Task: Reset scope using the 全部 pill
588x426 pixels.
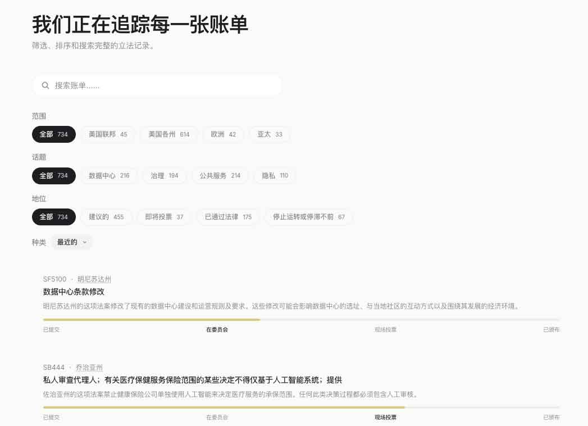Action: point(53,134)
